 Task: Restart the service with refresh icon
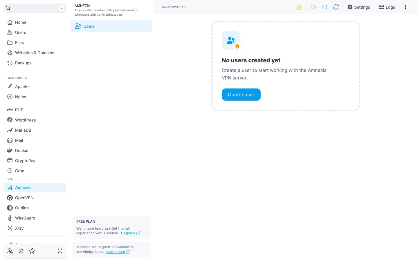pyautogui.click(x=336, y=7)
